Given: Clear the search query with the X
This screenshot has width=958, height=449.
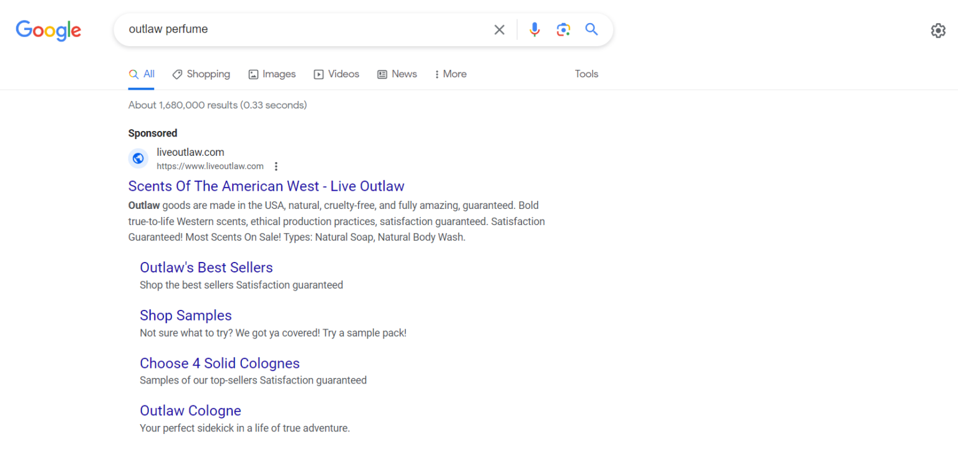Looking at the screenshot, I should (x=499, y=29).
